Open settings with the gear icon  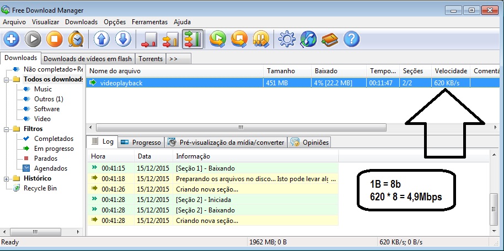coord(287,39)
